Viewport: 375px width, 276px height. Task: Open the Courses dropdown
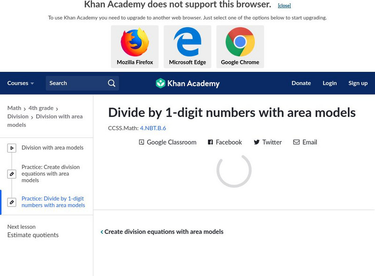point(19,83)
